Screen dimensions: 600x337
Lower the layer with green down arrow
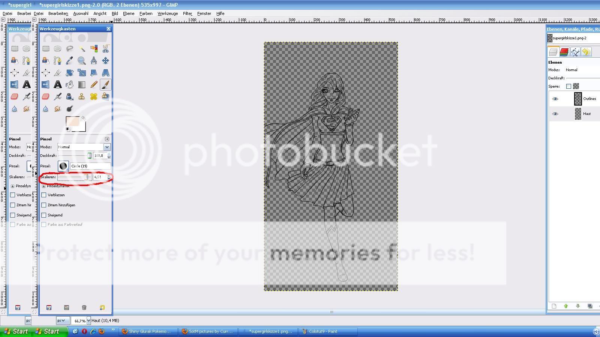(578, 306)
